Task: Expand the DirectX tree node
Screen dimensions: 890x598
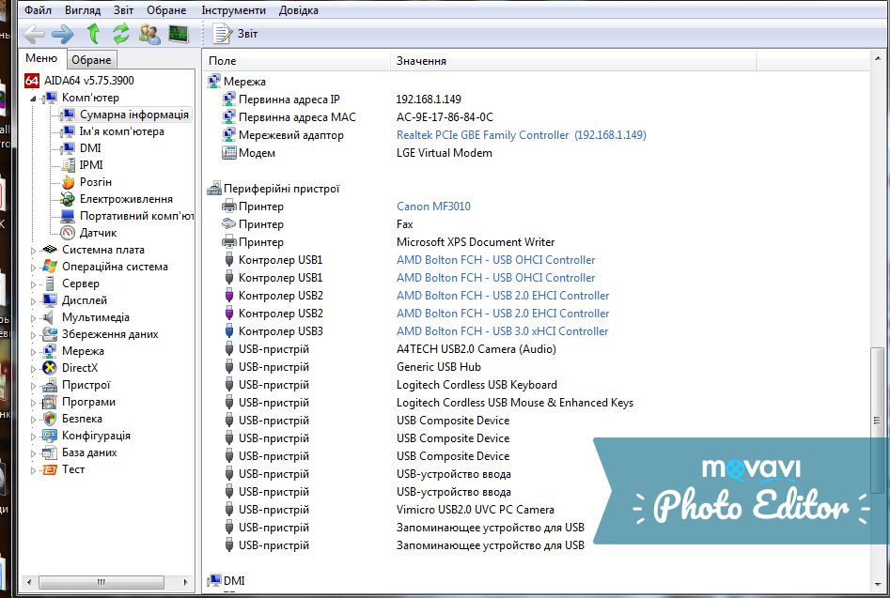Action: [x=33, y=368]
